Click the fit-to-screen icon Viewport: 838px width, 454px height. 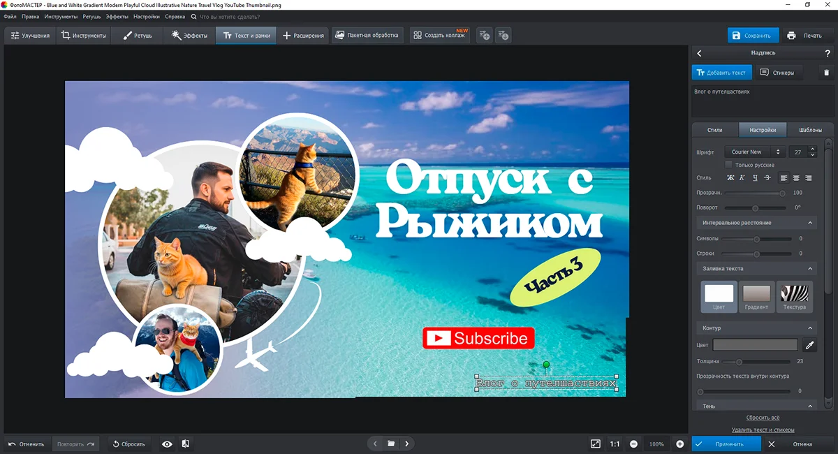(x=595, y=444)
